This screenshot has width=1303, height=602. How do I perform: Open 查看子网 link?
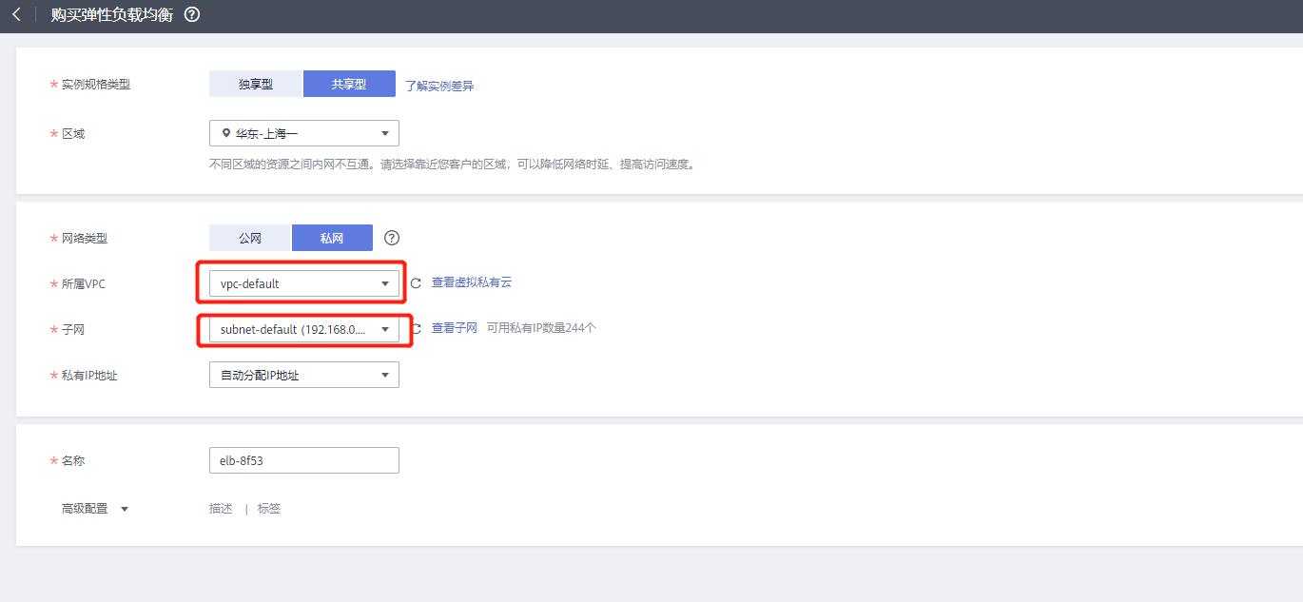[455, 328]
